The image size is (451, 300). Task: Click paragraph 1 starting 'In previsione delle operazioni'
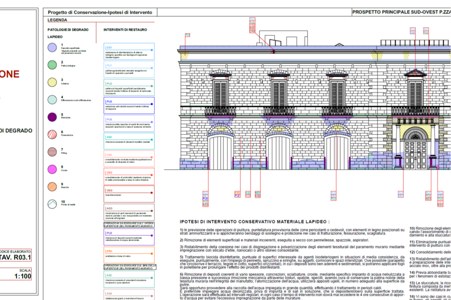292,232
